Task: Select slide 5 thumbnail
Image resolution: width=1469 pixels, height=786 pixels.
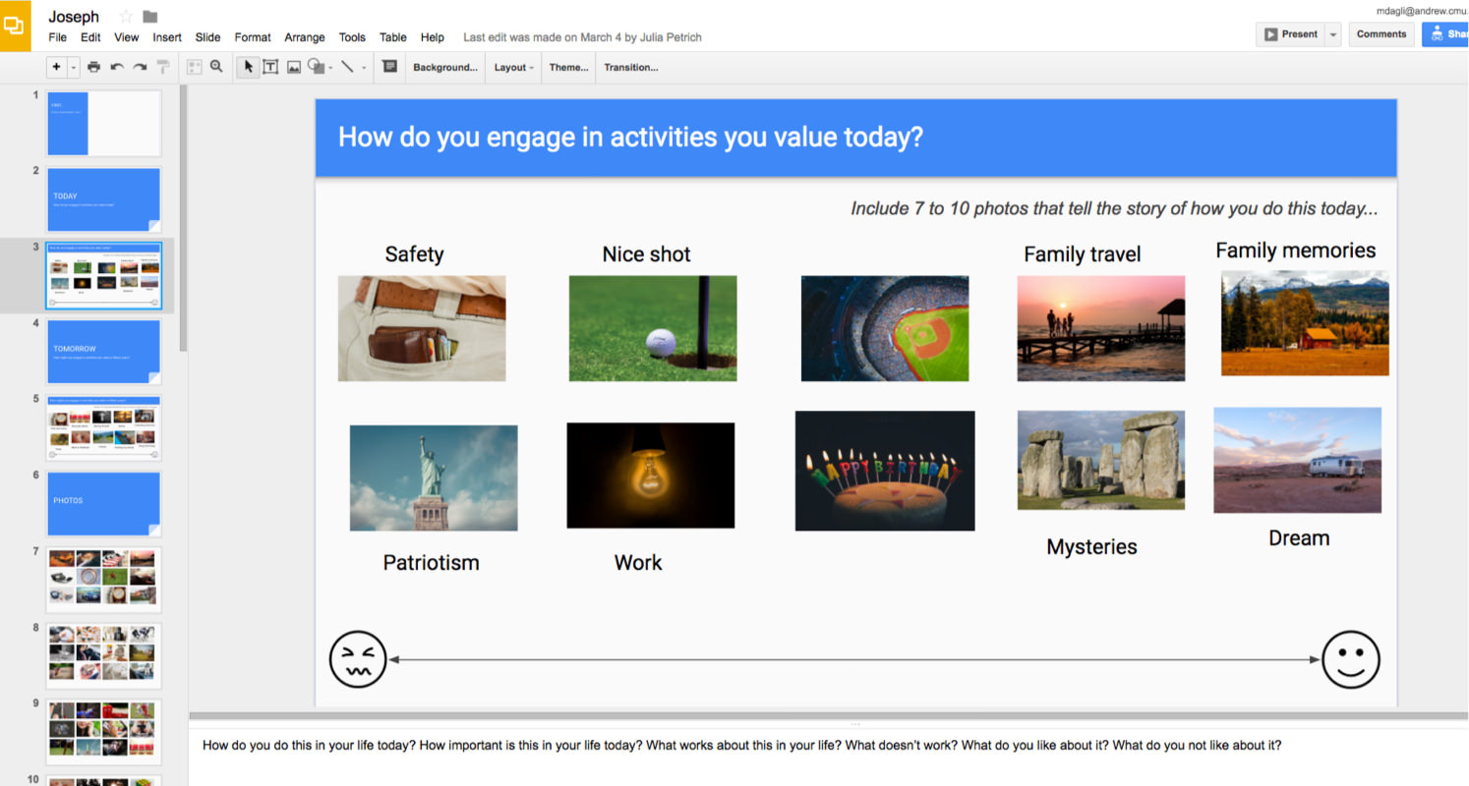Action: 103,428
